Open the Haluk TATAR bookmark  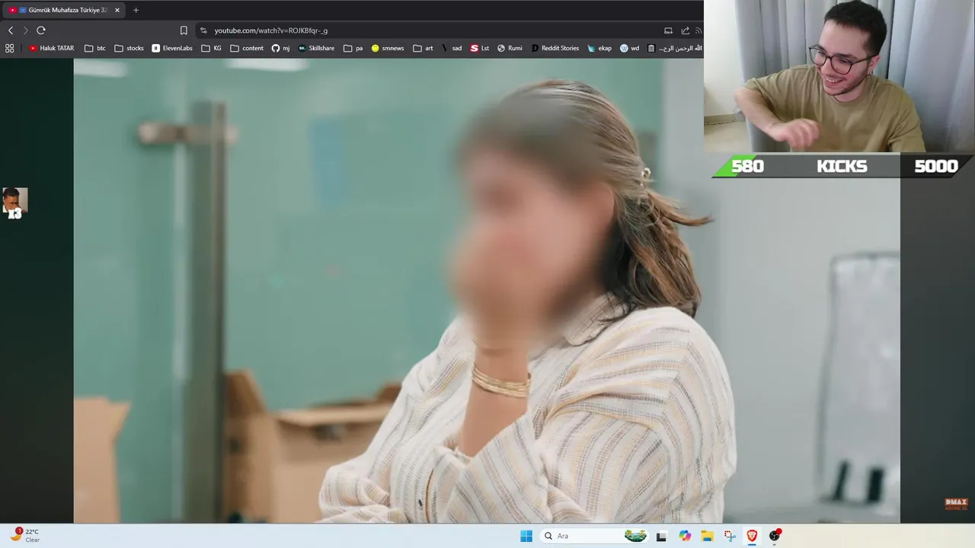(x=51, y=48)
